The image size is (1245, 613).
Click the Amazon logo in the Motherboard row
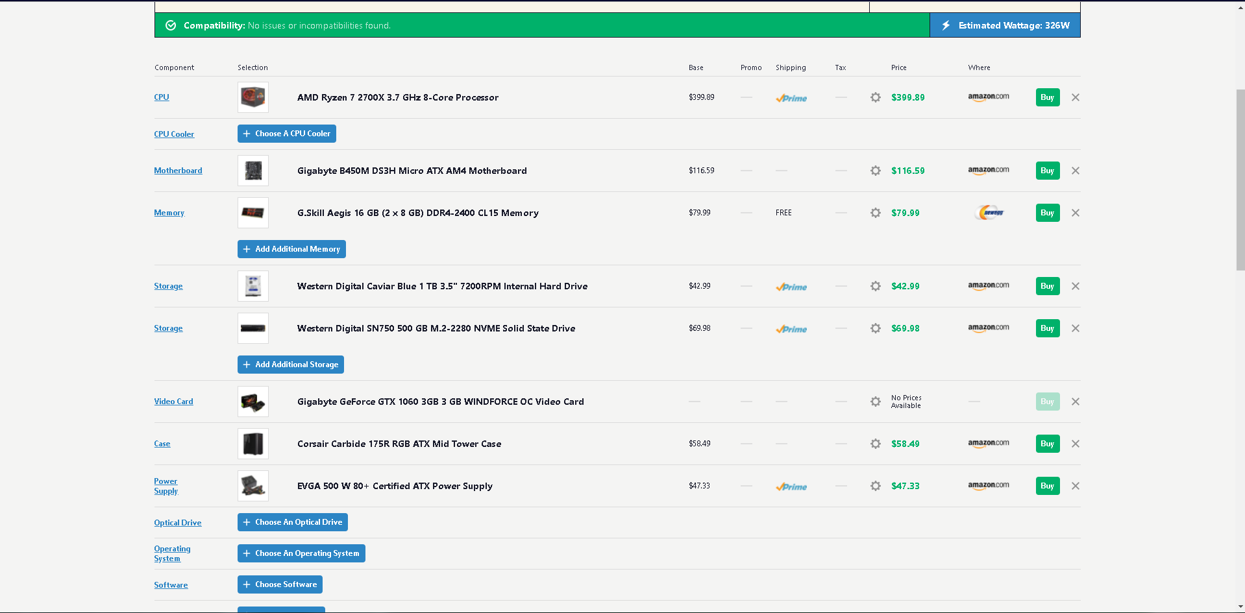click(x=989, y=171)
